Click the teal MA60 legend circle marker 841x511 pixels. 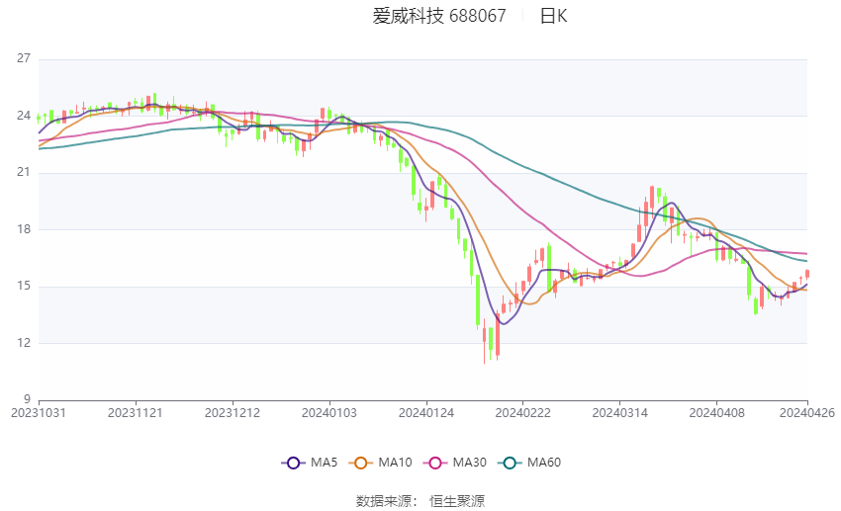click(511, 463)
